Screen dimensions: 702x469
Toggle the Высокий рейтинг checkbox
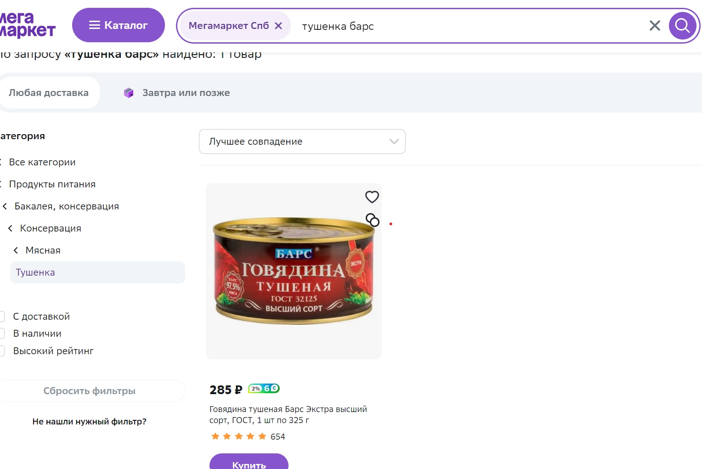coord(2,351)
